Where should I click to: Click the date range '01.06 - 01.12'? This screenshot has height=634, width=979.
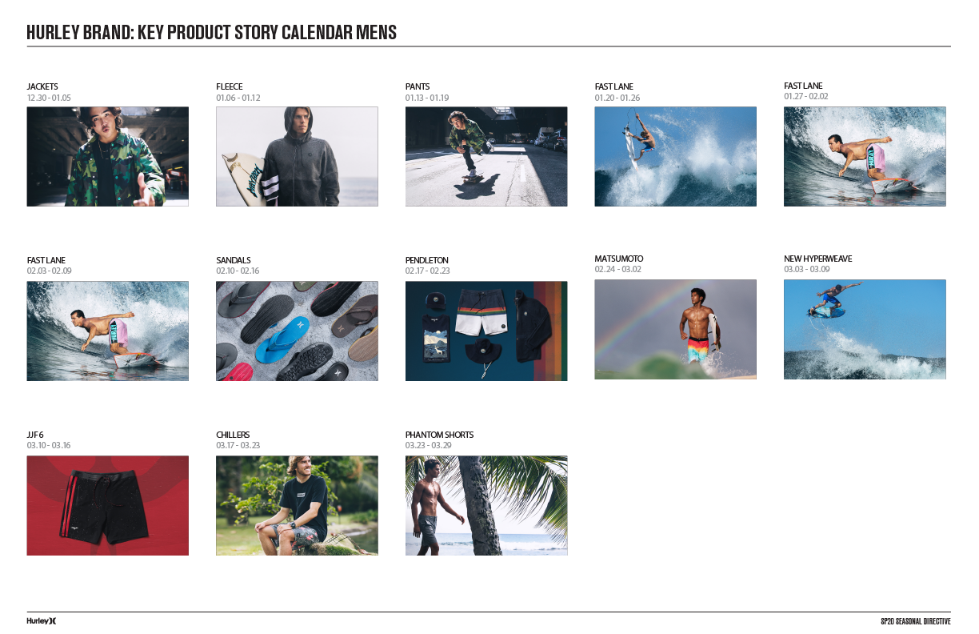point(238,98)
